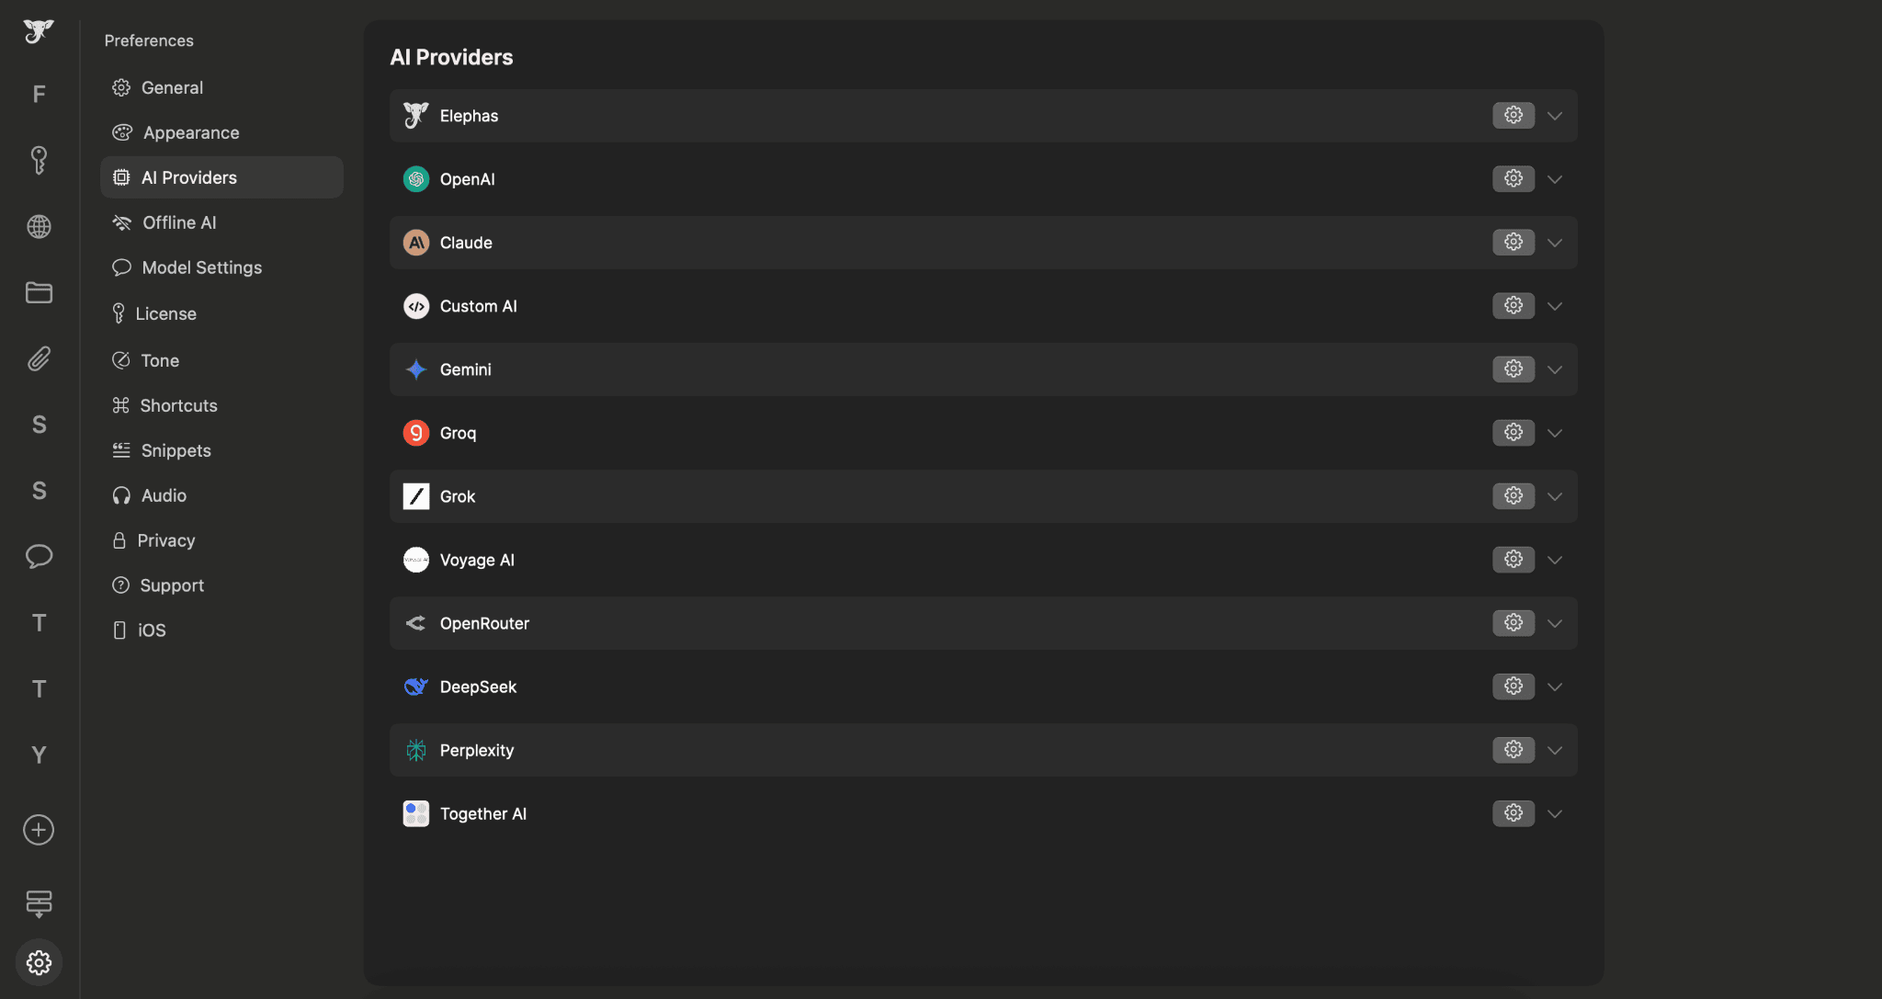This screenshot has width=1882, height=999.
Task: Open the settings gear at the sidebar bottom
Action: 39,962
